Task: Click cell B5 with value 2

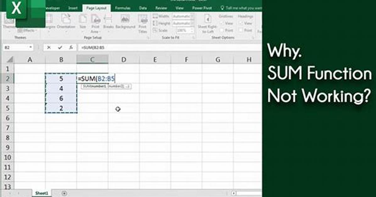Action: [x=61, y=108]
